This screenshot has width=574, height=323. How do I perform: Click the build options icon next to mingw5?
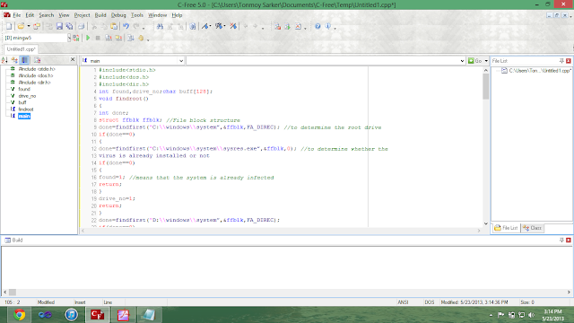(76, 38)
